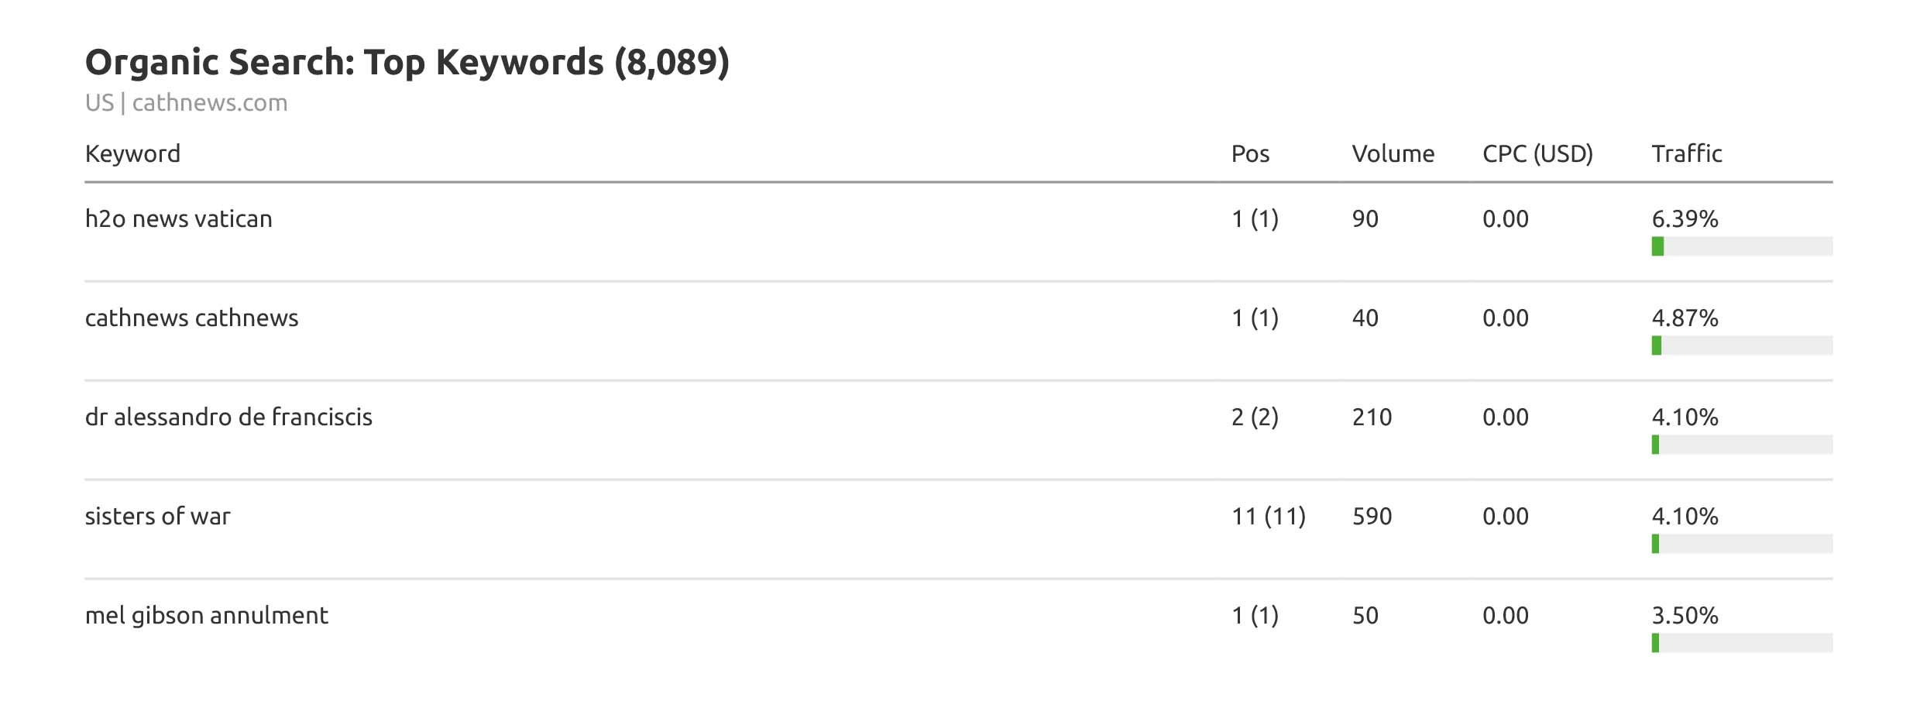
Task: Click the 210 volume value
Action: point(1372,418)
